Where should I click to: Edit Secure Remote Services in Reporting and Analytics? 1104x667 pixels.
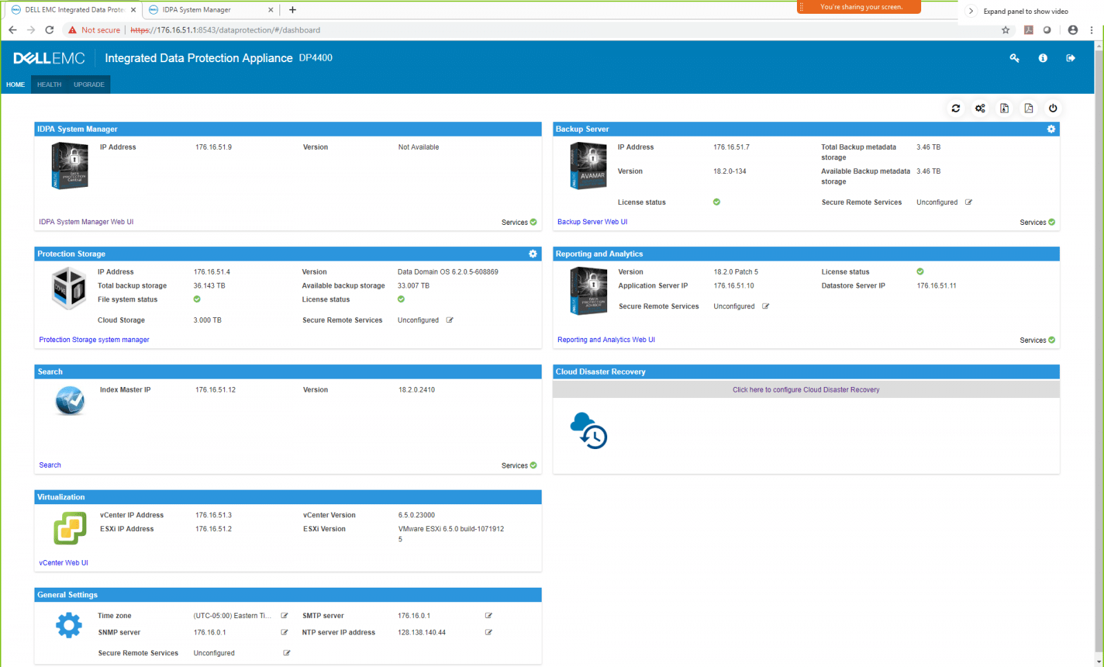coord(766,306)
